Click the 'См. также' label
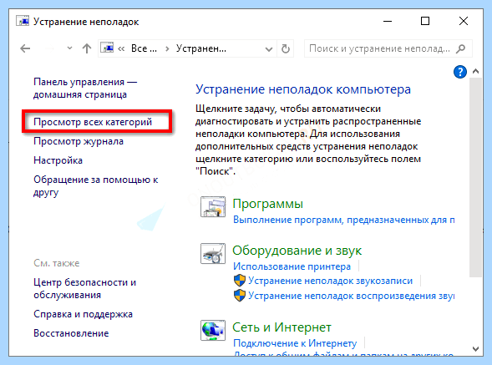 (57, 263)
